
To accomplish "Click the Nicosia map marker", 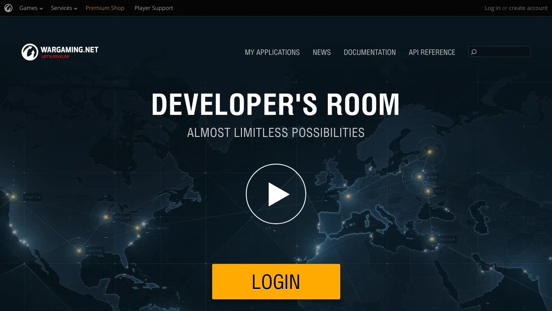I will pyautogui.click(x=432, y=239).
